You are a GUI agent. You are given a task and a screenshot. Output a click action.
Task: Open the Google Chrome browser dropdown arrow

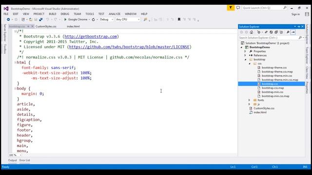(89, 19)
